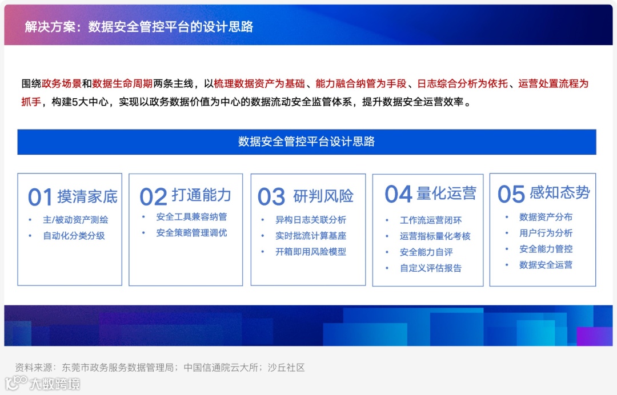The height and width of the screenshot is (395, 617).
Task: Click the heading 03 研判风险
Action: pyautogui.click(x=306, y=196)
